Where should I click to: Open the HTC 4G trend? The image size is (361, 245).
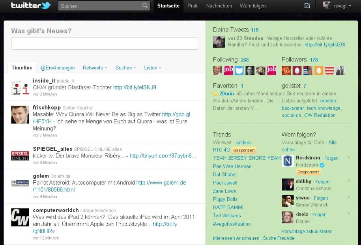point(221,150)
